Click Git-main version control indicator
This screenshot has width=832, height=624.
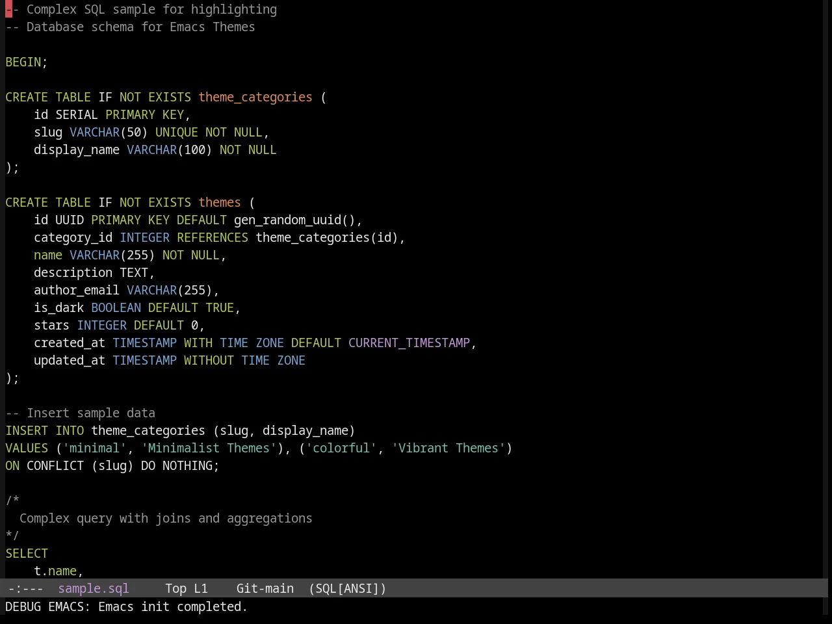(265, 589)
